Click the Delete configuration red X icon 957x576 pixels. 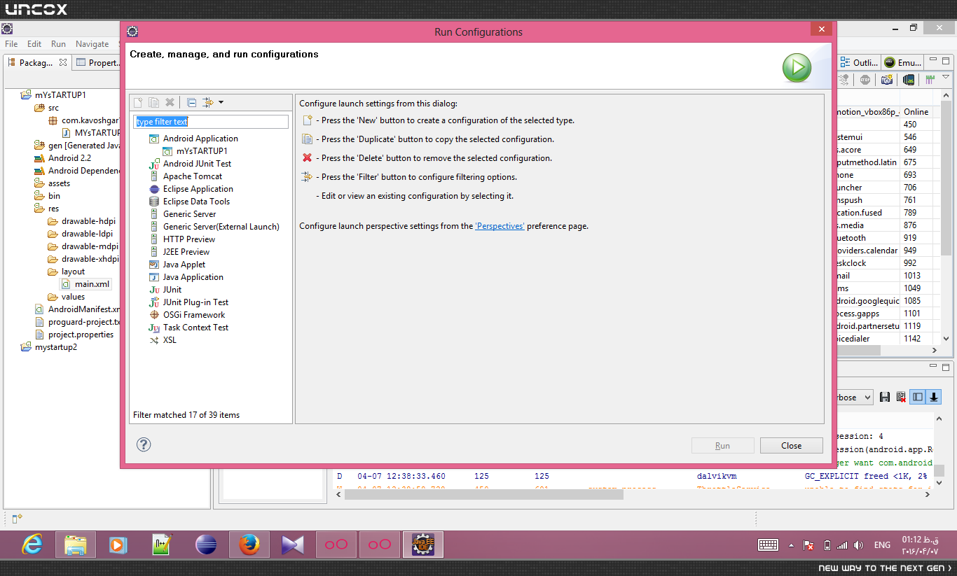tap(170, 102)
